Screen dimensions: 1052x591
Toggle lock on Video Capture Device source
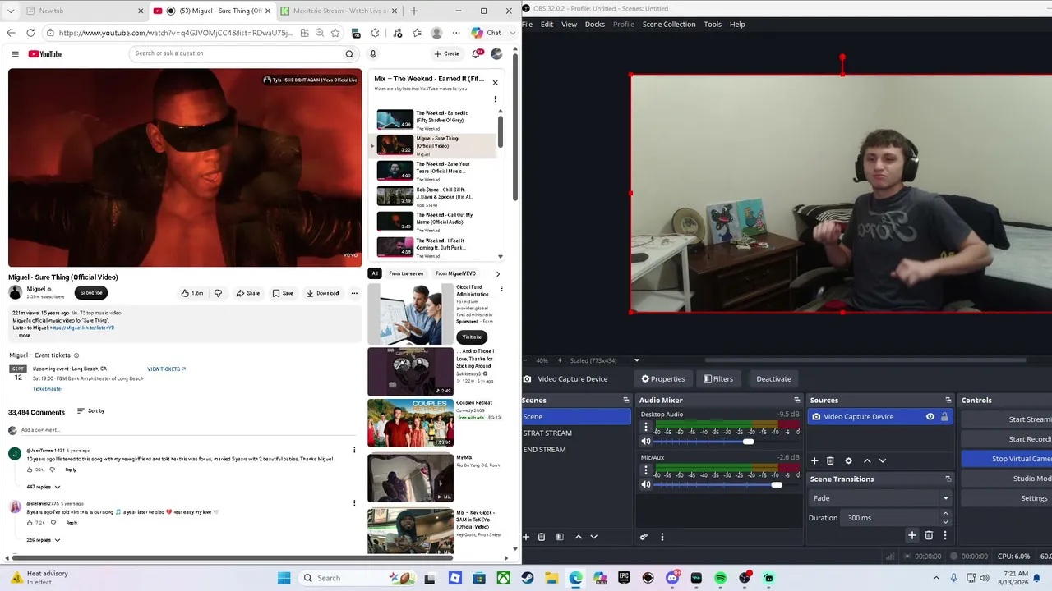click(944, 417)
